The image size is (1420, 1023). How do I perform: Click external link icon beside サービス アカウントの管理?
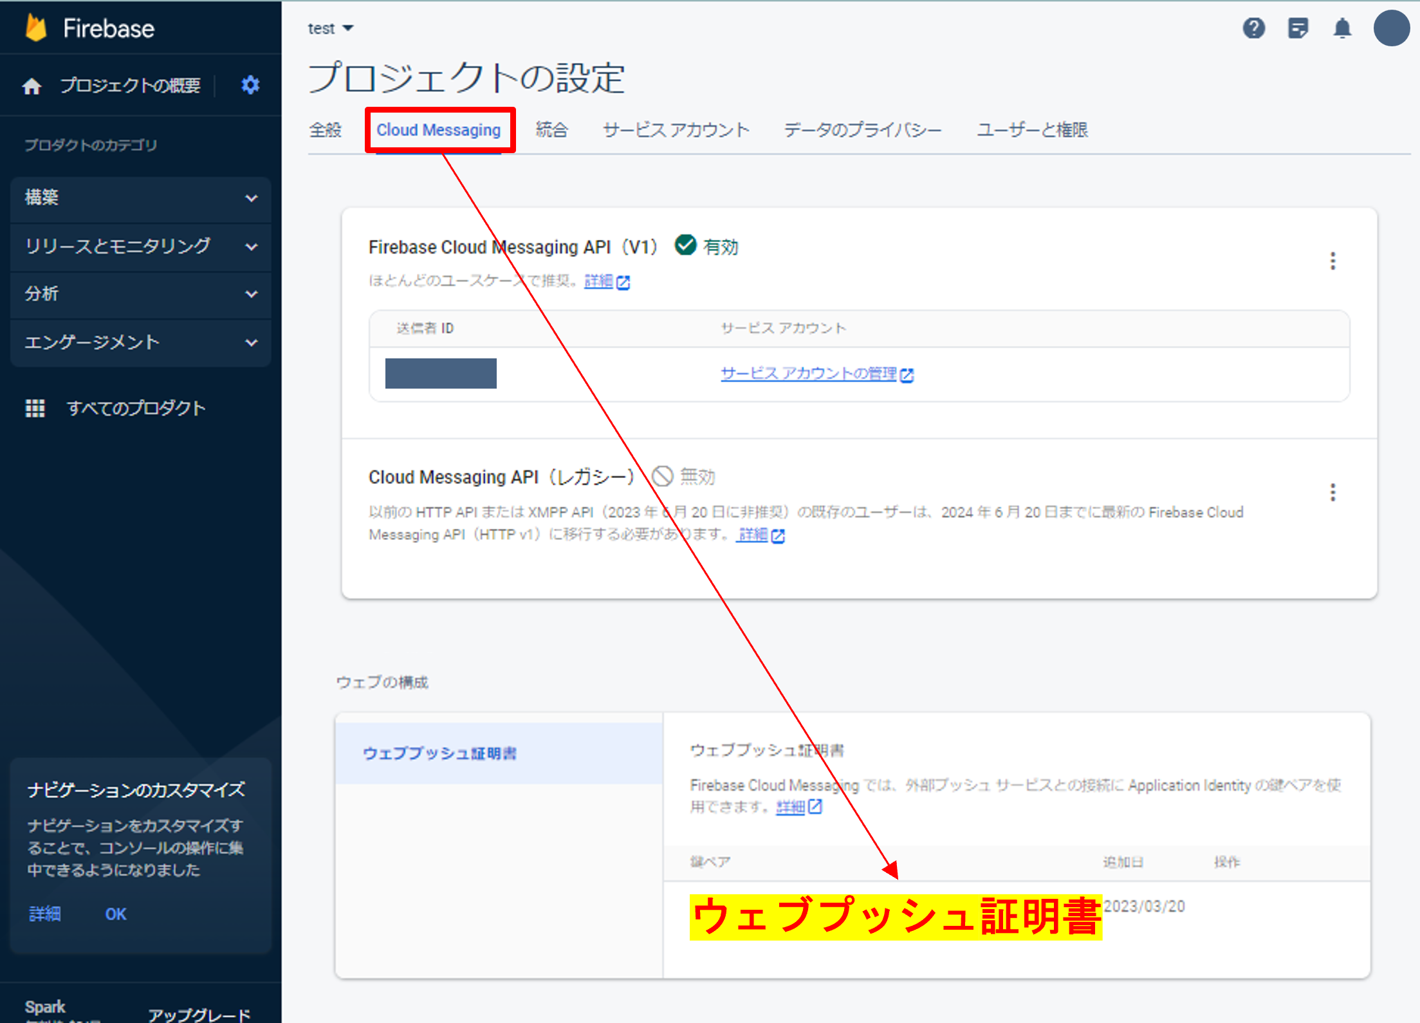click(907, 375)
